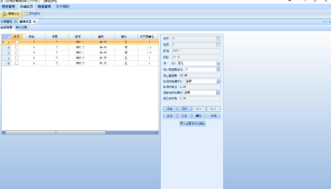331x189 pixels.
Task: Click the 保存 (save) button
Action: pos(199,109)
